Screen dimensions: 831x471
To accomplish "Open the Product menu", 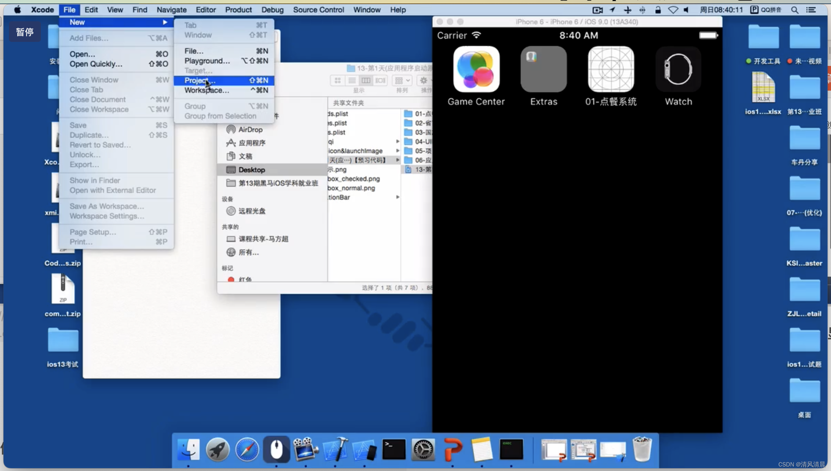I will pyautogui.click(x=238, y=10).
